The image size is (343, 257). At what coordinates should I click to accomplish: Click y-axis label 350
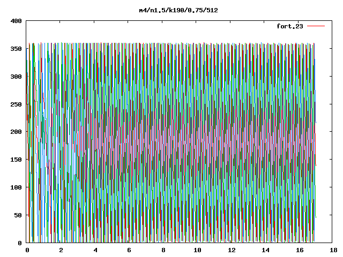pyautogui.click(x=16, y=49)
